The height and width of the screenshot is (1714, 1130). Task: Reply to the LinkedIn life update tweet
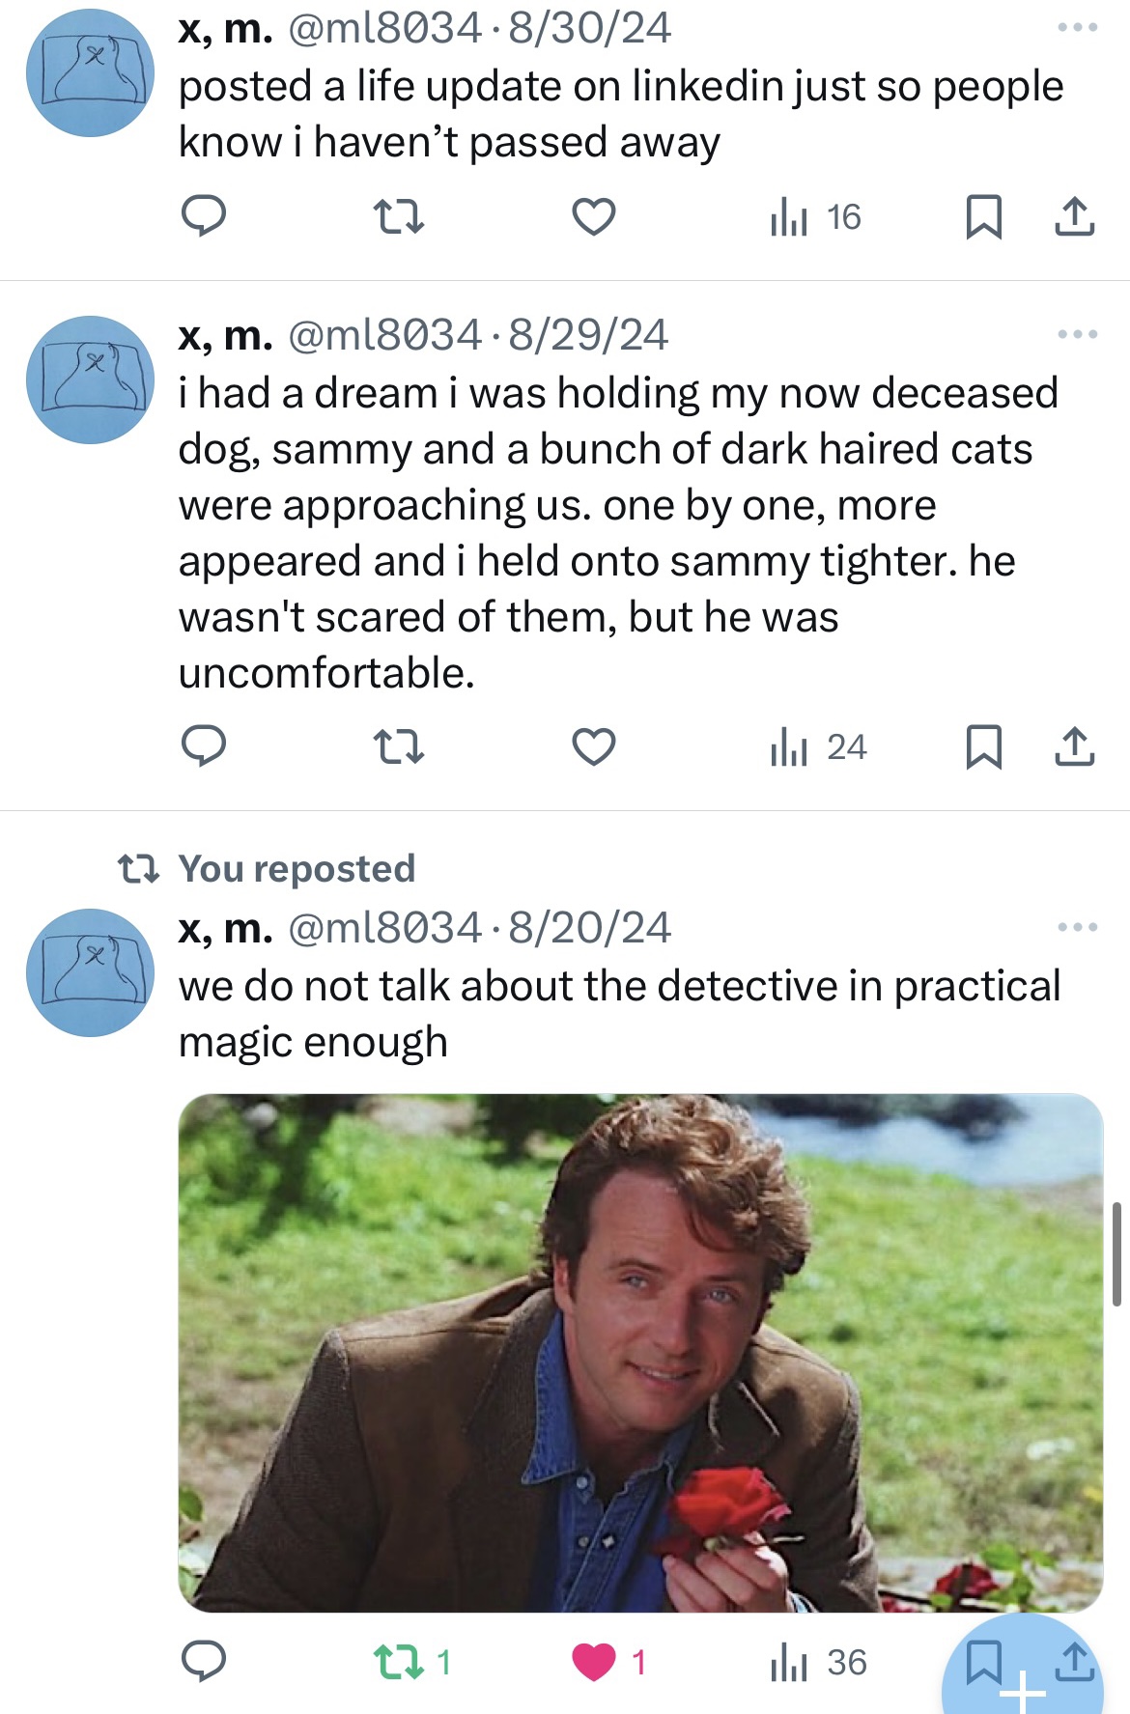204,216
